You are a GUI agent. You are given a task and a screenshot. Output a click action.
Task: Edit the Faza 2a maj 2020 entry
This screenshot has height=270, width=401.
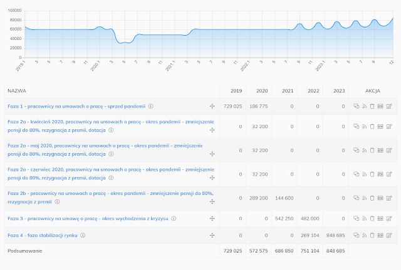point(389,150)
